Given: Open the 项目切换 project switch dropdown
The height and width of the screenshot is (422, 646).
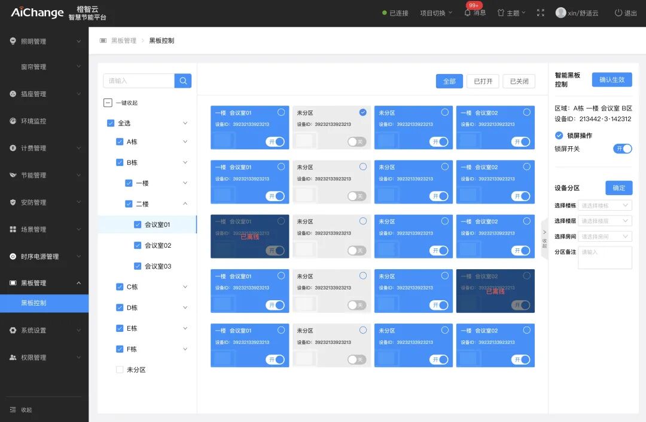Looking at the screenshot, I should click(436, 13).
